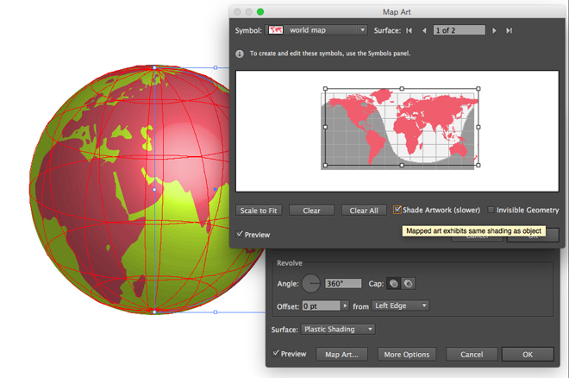Expand the Offset value arrow
Viewport: 569px width, 378px height.
345,306
